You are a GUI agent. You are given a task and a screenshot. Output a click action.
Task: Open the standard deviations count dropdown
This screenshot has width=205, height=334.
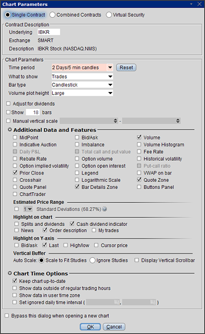pos(28,209)
